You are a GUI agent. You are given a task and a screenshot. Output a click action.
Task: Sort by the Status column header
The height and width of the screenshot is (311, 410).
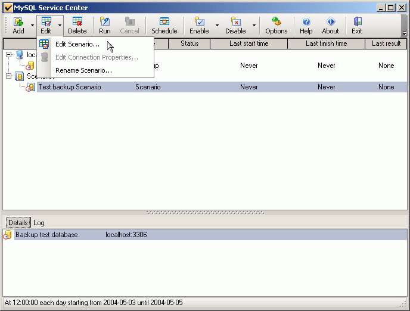click(x=190, y=43)
